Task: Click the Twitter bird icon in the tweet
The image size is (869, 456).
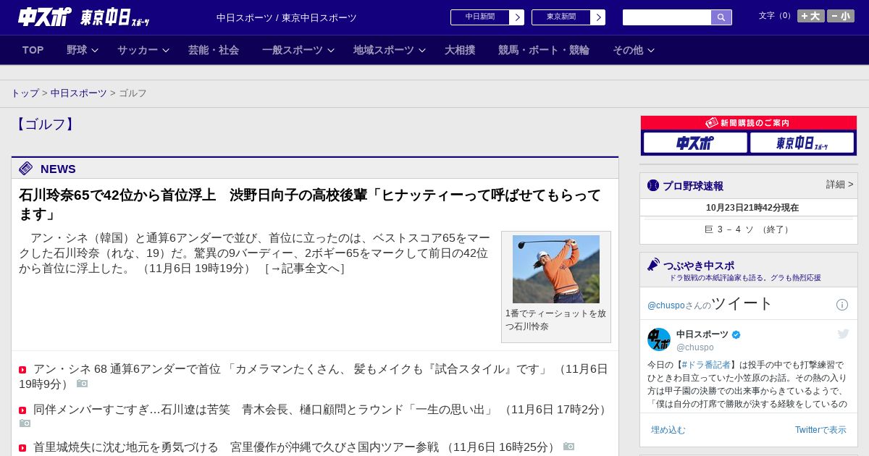Action: [843, 334]
